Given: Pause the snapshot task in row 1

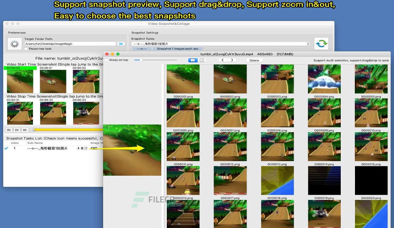Looking at the screenshot, I should point(82,148).
